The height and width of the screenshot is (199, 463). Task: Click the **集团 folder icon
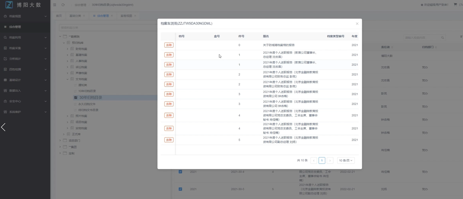pyautogui.click(x=65, y=147)
